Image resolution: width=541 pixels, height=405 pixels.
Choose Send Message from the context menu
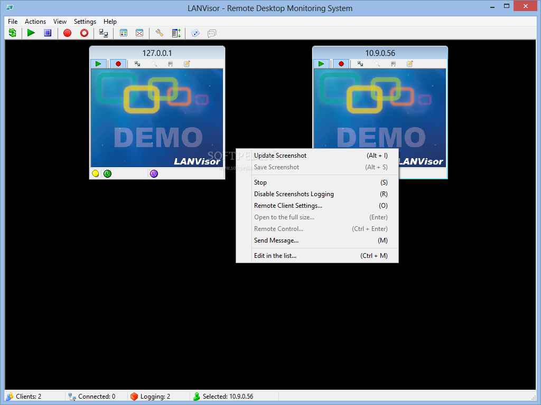[x=317, y=240]
